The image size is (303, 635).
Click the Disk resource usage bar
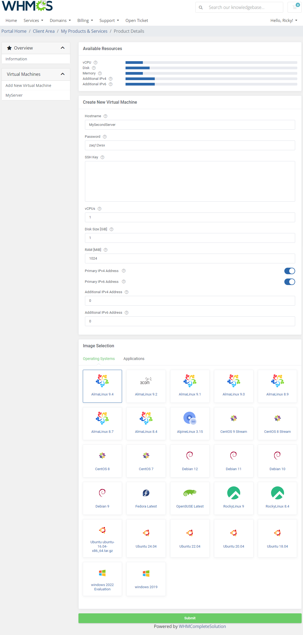[211, 68]
